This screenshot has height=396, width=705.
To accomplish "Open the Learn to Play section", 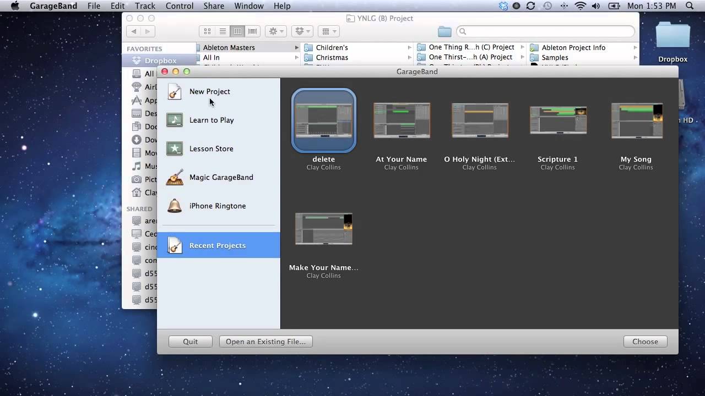I will click(219, 120).
